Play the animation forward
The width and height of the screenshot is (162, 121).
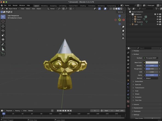pyautogui.click(x=65, y=111)
